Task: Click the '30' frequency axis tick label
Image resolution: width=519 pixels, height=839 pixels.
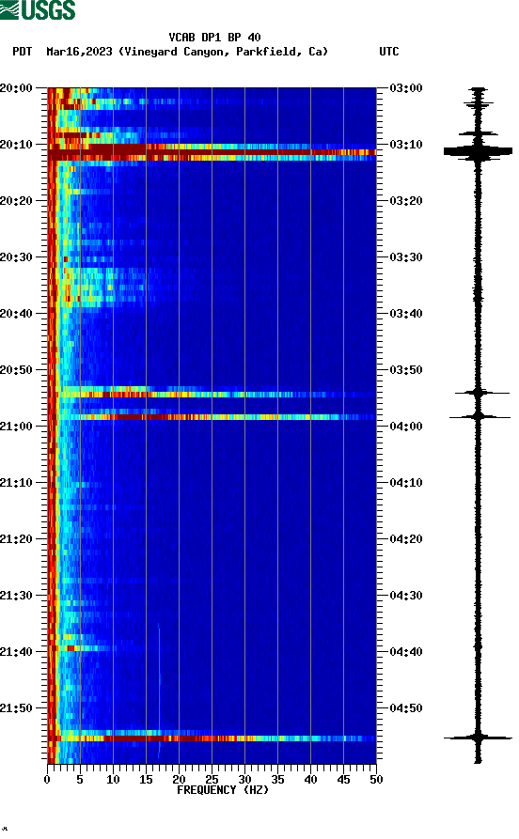Action: [244, 780]
